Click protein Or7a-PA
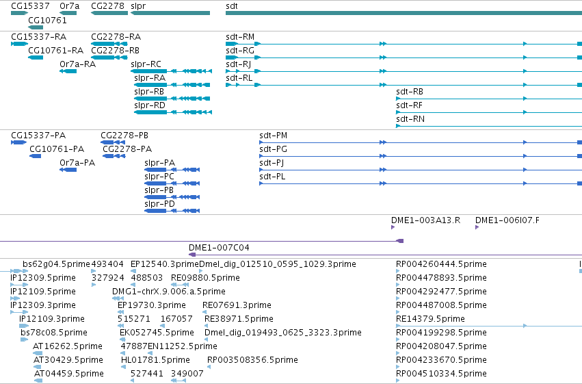This screenshot has width=582, height=384. click(77, 163)
